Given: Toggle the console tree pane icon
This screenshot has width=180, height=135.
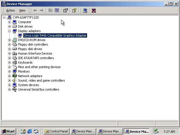Looking at the screenshot, I should [57, 11].
